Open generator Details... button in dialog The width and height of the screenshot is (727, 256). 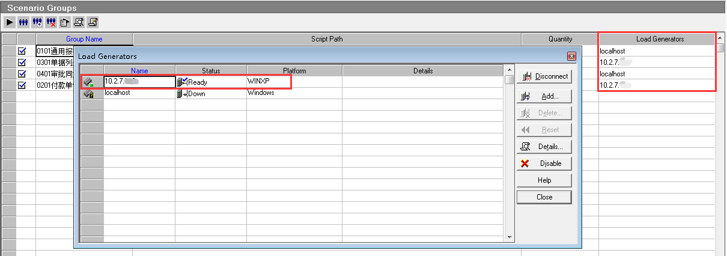tap(544, 147)
